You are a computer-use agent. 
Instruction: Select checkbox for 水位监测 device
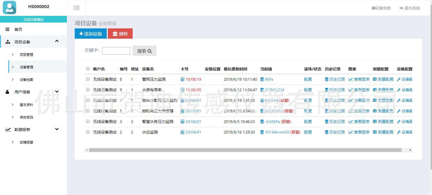tap(88, 132)
